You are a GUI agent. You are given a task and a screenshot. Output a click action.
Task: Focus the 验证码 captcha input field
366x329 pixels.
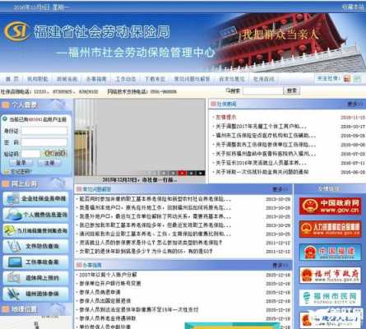pos(30,154)
